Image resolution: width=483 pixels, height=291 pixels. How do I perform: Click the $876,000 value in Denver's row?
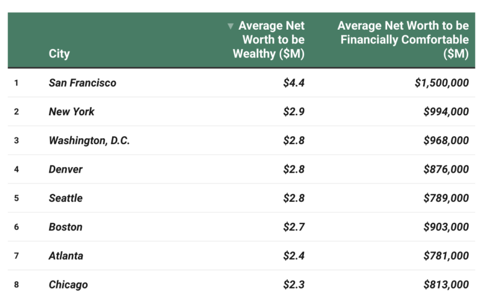coord(446,169)
